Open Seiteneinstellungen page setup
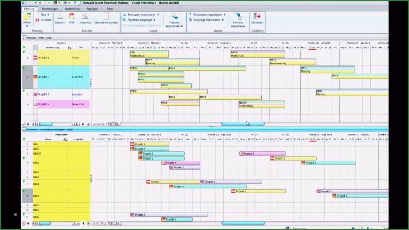Viewport: 409px width, 230px height. click(x=102, y=17)
